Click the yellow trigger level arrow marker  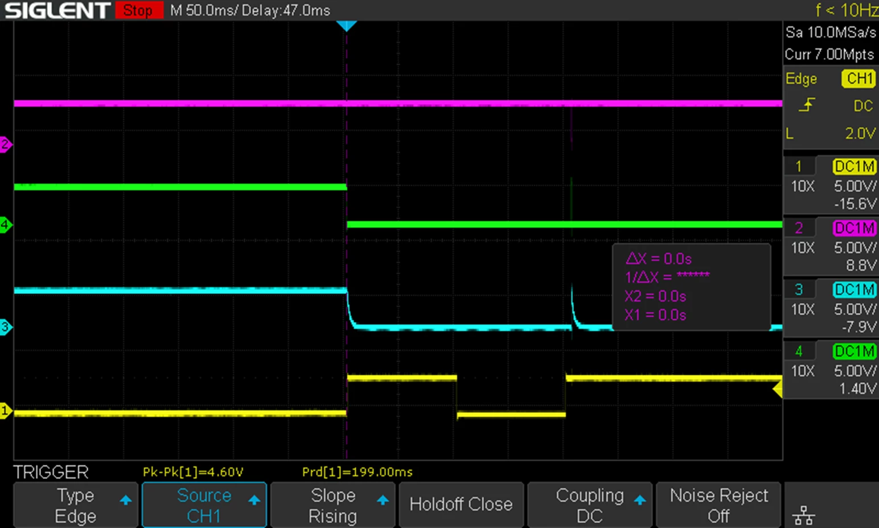pyautogui.click(x=777, y=390)
